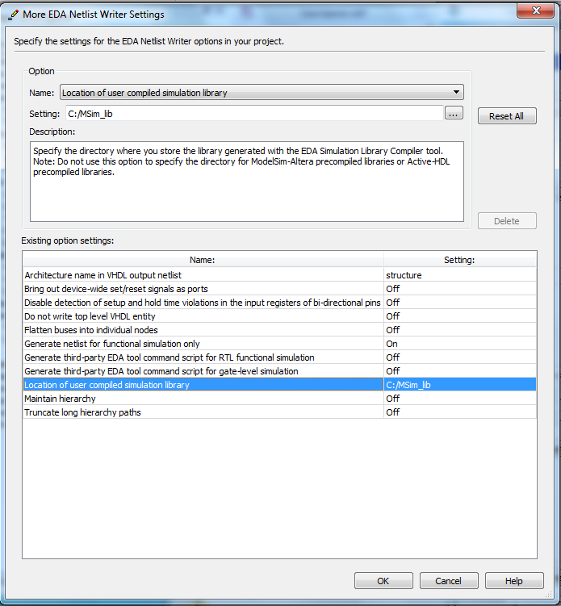Close the More EDA Netlist Writer Settings window

[535, 10]
